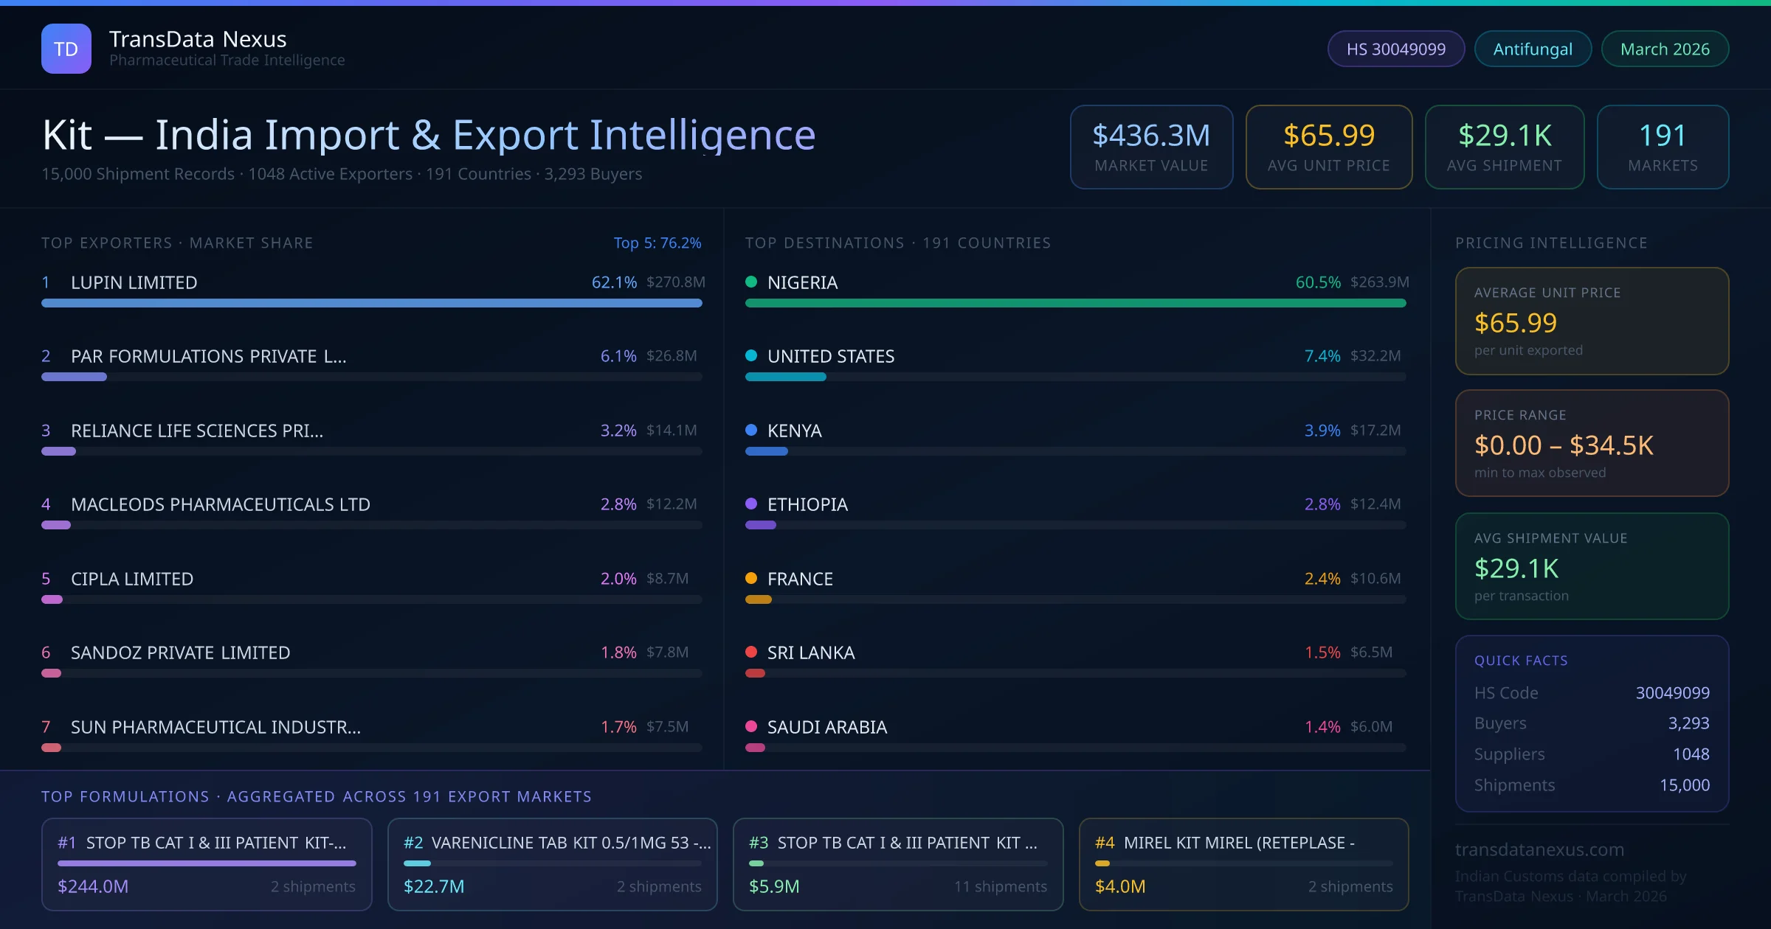Open the 191 Markets stat card
The width and height of the screenshot is (1771, 929).
(1663, 147)
